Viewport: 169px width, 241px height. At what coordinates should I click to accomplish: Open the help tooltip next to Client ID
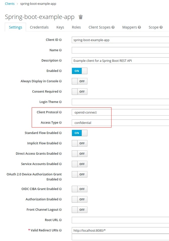(60, 40)
